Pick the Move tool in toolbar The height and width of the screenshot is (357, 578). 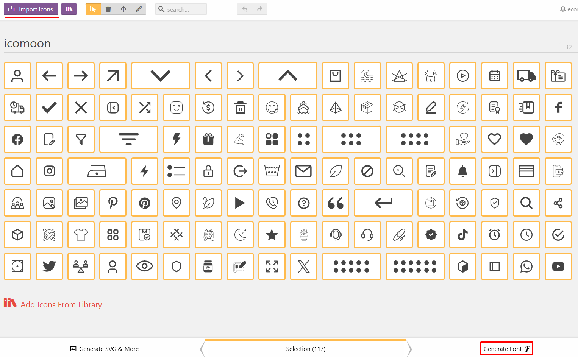123,9
